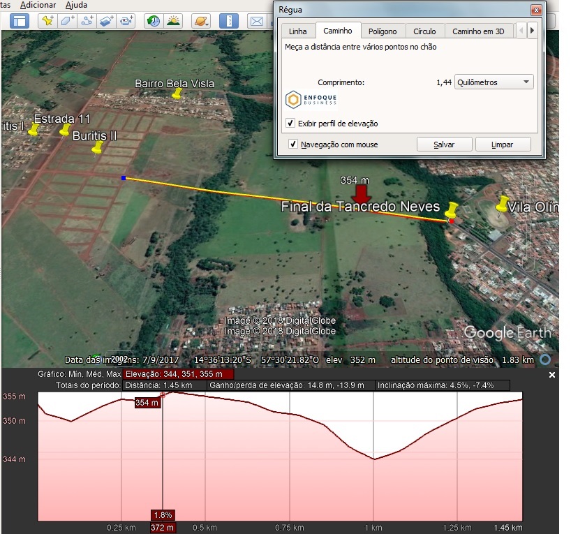Click the streaming status ring icon

point(545,359)
